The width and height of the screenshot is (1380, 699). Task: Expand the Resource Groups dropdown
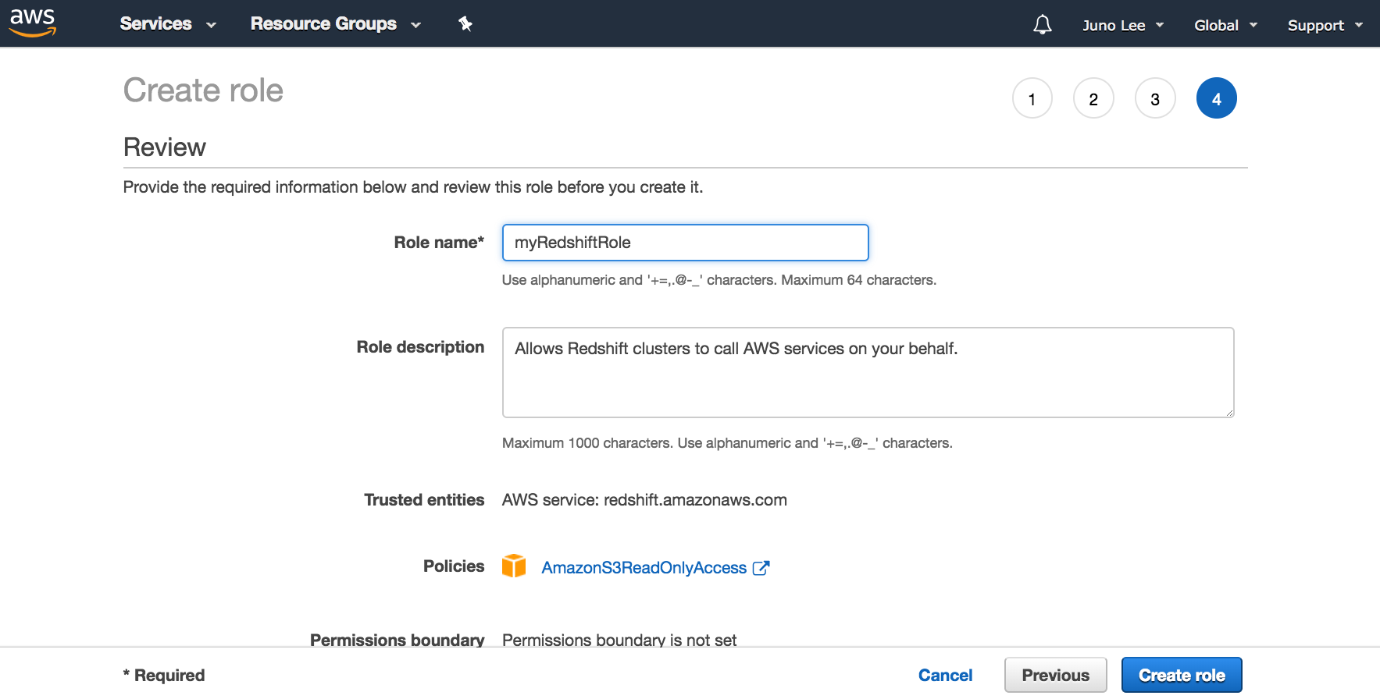point(335,24)
